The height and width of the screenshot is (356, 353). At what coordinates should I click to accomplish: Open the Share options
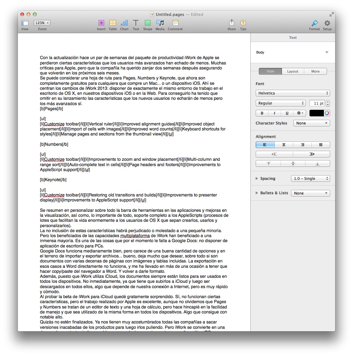click(x=232, y=23)
